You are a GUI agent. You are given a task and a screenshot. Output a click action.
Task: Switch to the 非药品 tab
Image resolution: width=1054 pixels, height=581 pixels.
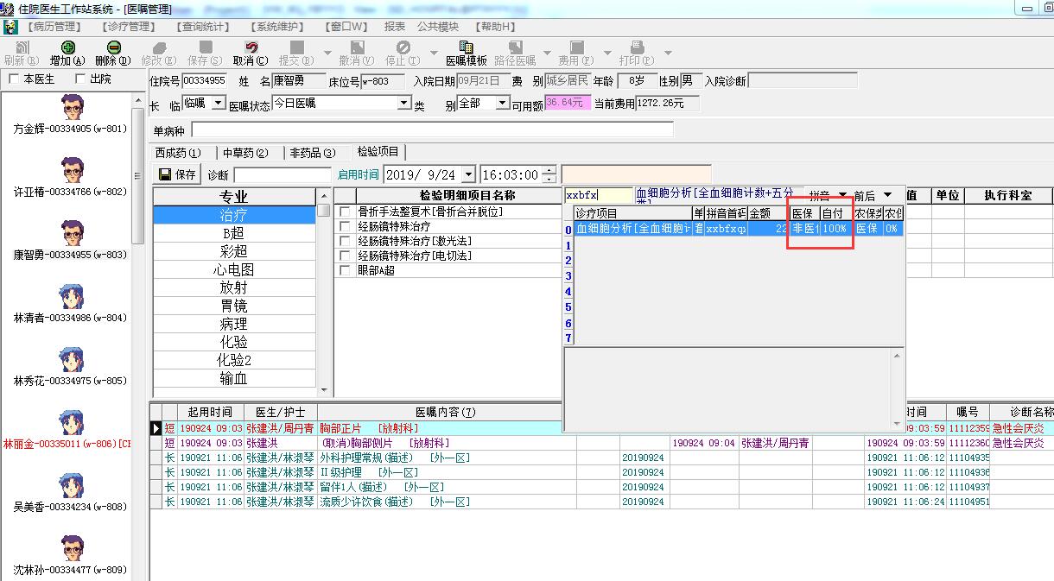coord(312,153)
